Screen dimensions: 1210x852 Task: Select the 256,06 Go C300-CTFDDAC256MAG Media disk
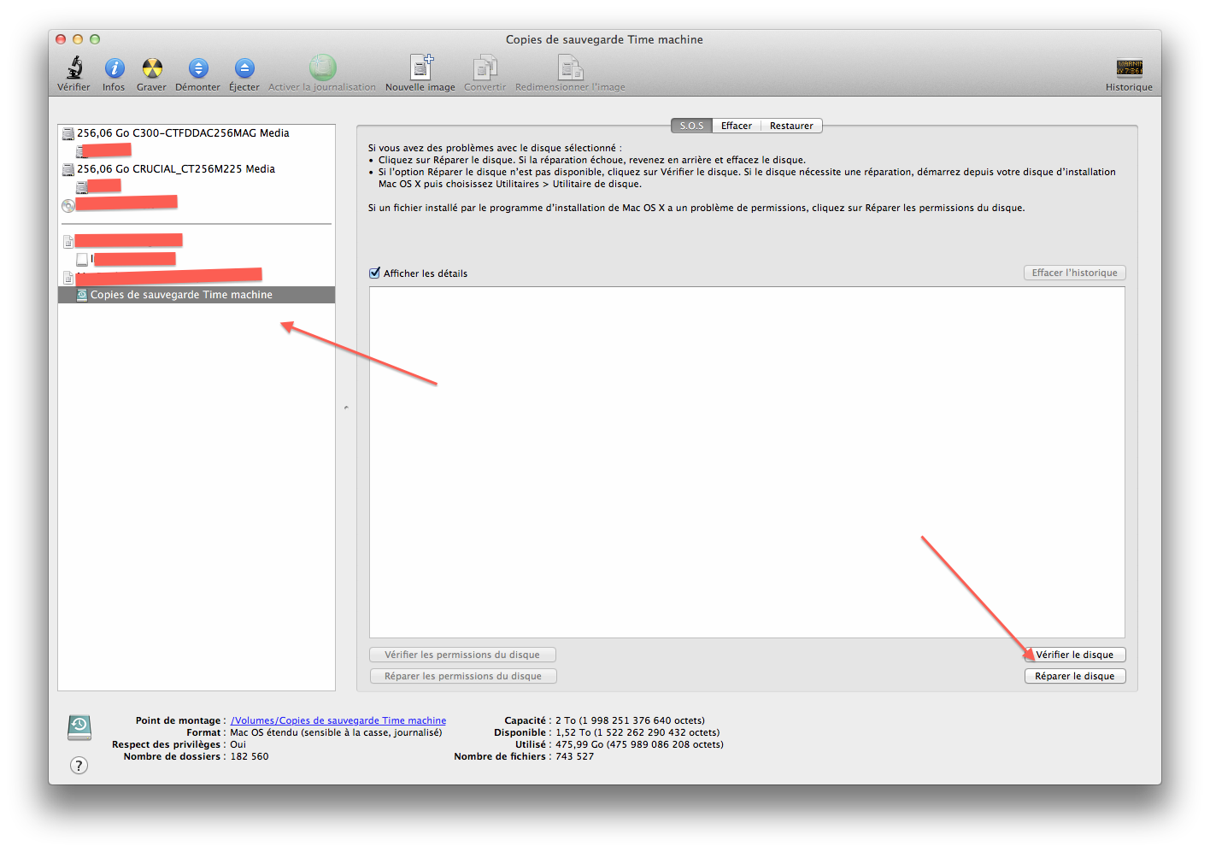tap(183, 133)
